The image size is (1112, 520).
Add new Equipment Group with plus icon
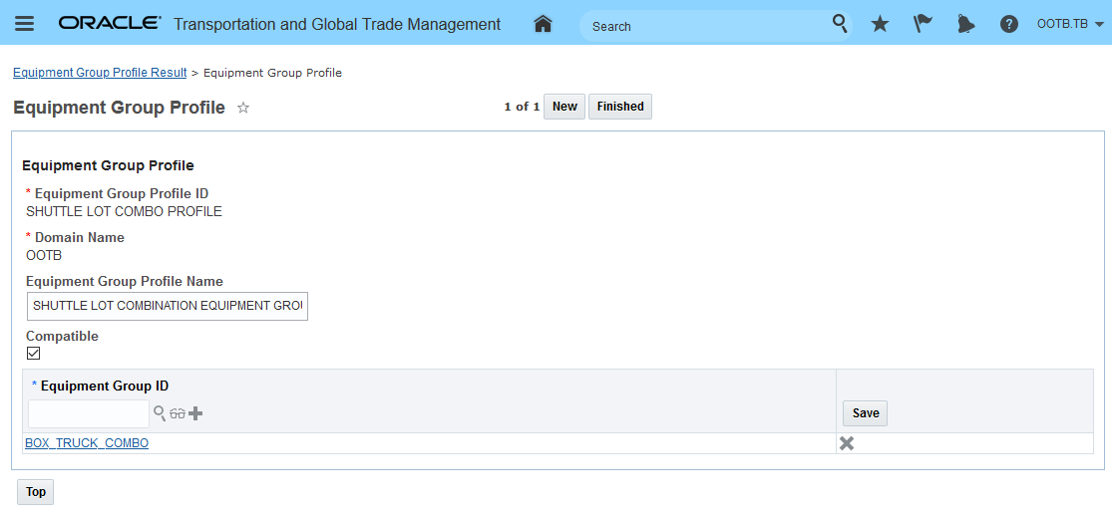click(x=195, y=413)
